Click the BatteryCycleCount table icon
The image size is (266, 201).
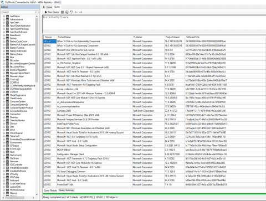click(7, 42)
